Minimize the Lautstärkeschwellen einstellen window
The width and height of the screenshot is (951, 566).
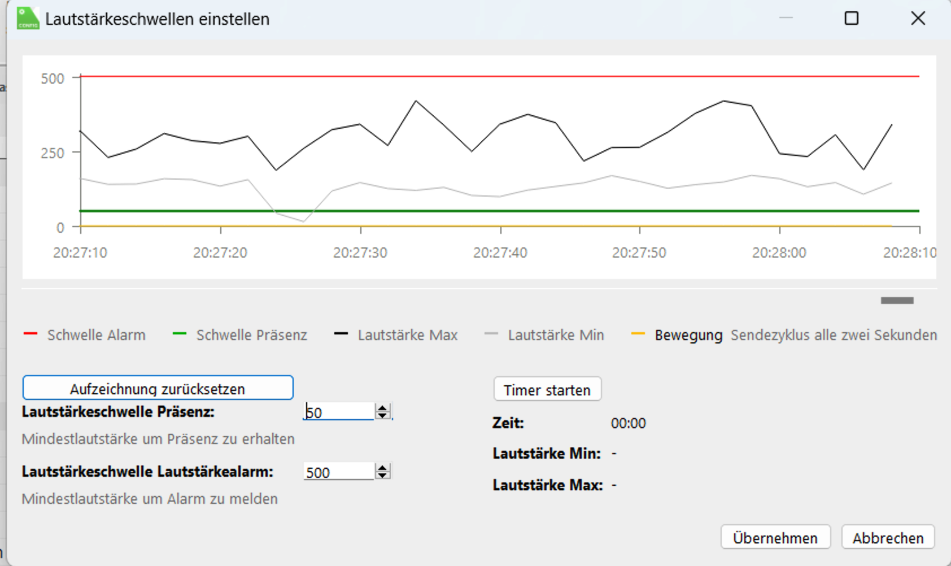click(x=786, y=19)
